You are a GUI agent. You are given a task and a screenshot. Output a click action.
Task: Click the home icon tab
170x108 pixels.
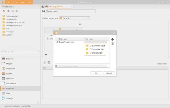pos(43,6)
